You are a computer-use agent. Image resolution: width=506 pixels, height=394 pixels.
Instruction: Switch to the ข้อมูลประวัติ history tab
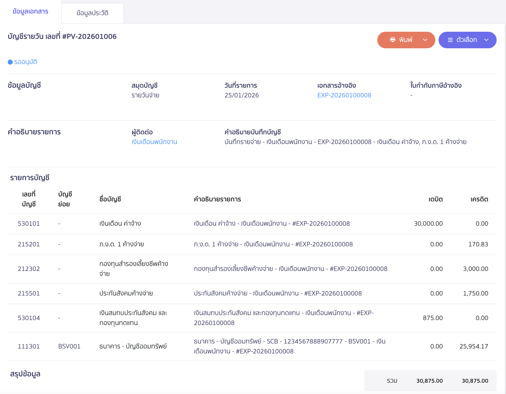click(x=92, y=13)
